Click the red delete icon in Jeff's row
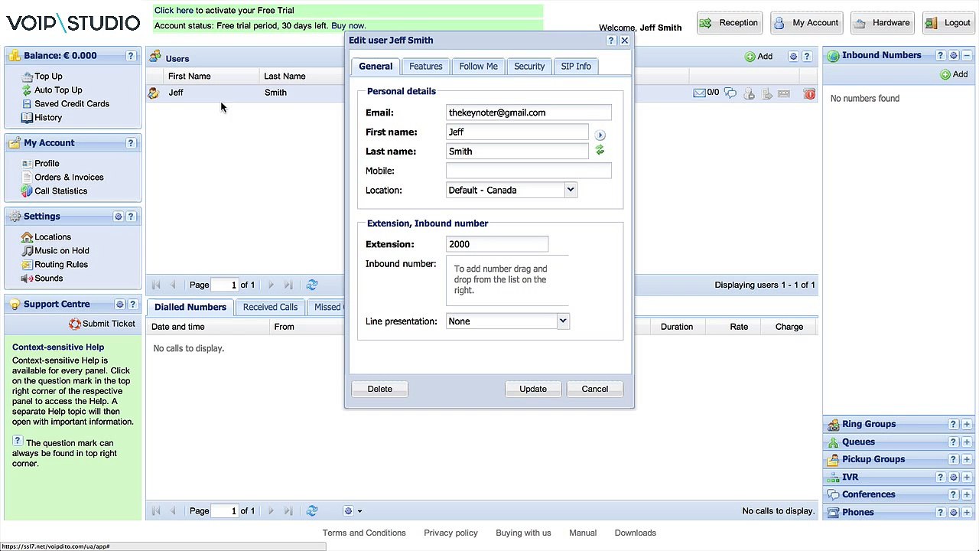This screenshot has width=979, height=551. click(x=809, y=93)
